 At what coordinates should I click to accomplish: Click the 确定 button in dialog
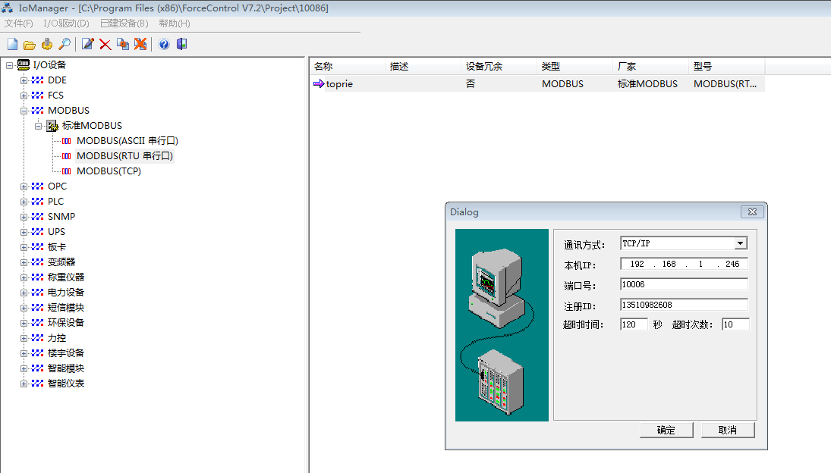tap(666, 430)
